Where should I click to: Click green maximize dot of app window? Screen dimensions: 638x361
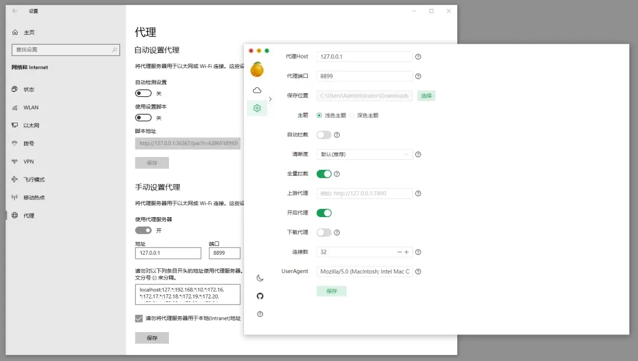tap(267, 51)
